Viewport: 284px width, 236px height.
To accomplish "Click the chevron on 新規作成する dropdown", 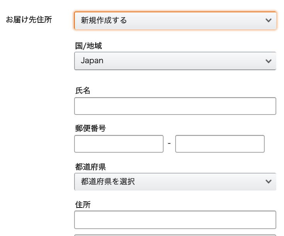I will 269,20.
